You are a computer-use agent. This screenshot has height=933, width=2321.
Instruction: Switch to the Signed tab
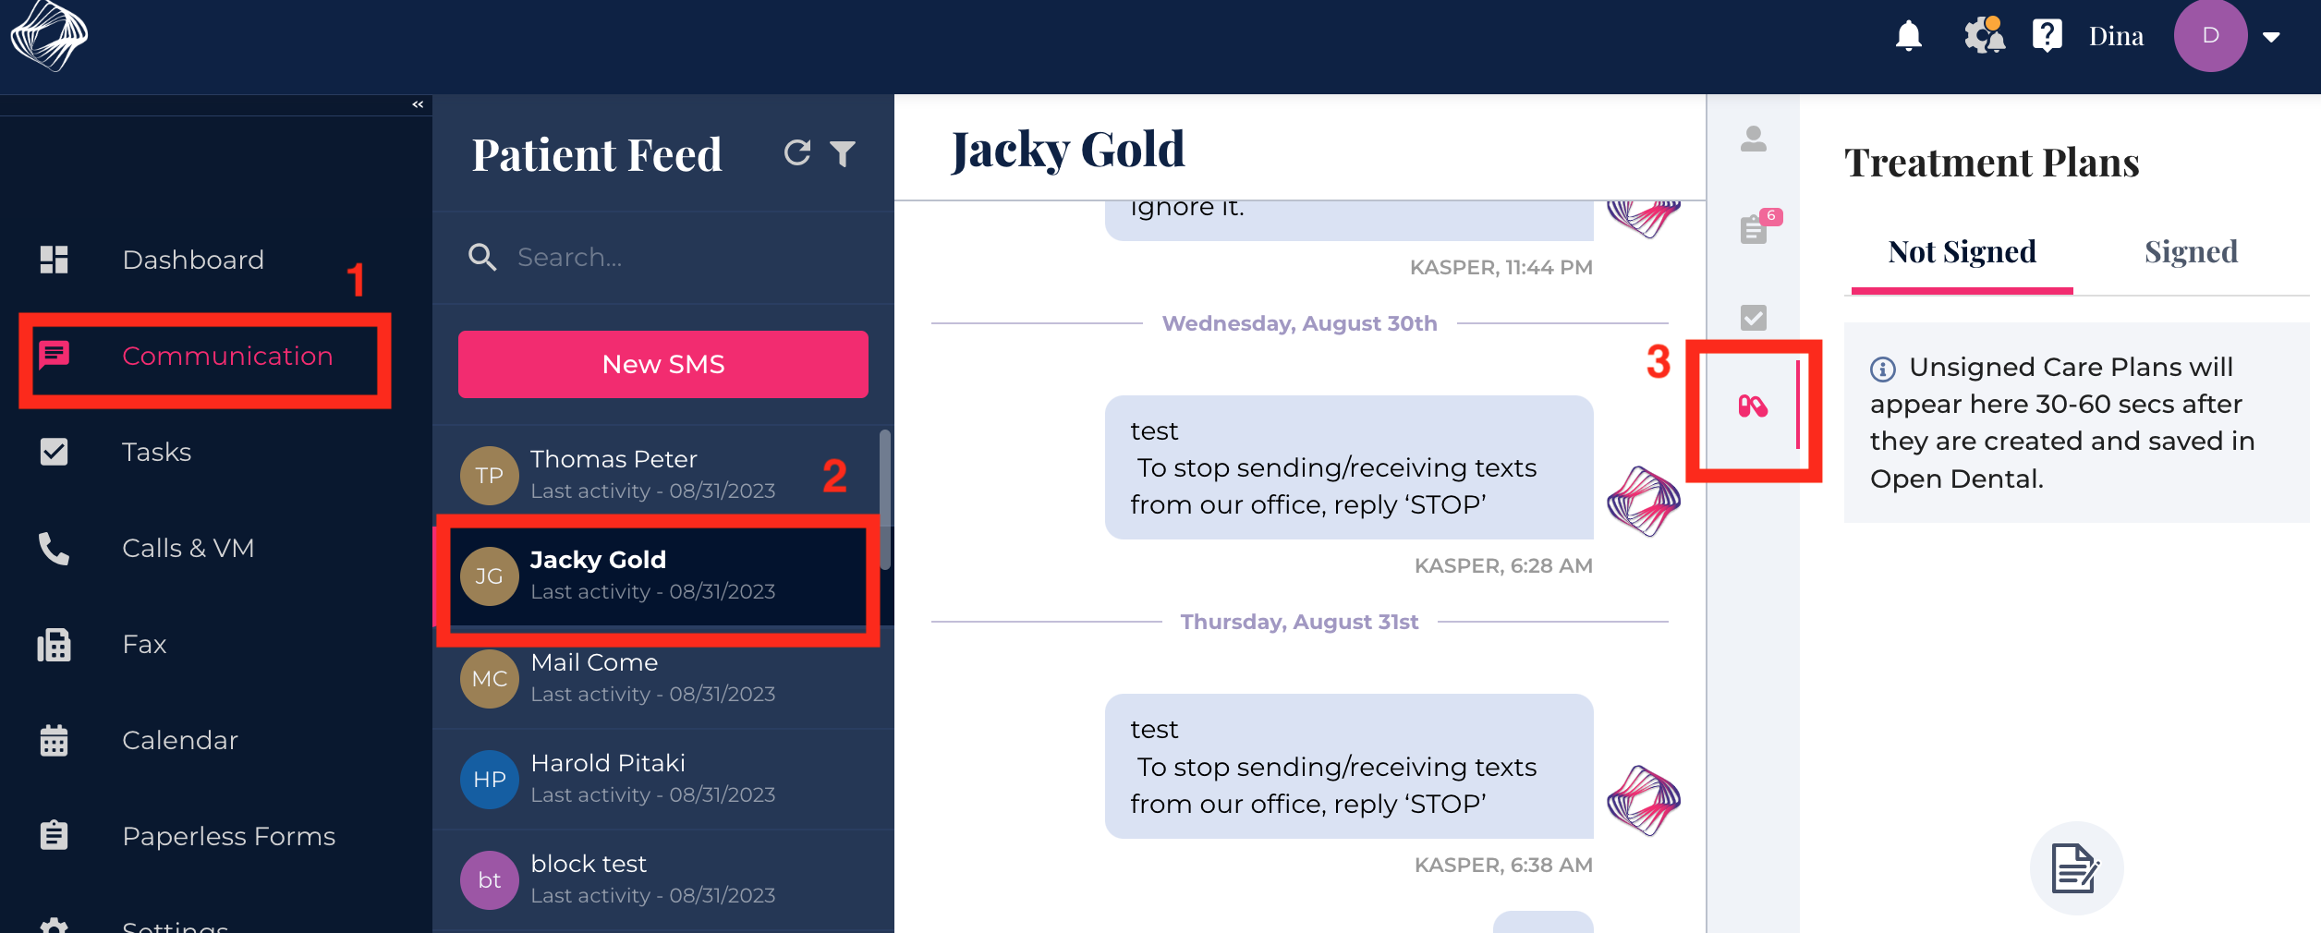2190,252
